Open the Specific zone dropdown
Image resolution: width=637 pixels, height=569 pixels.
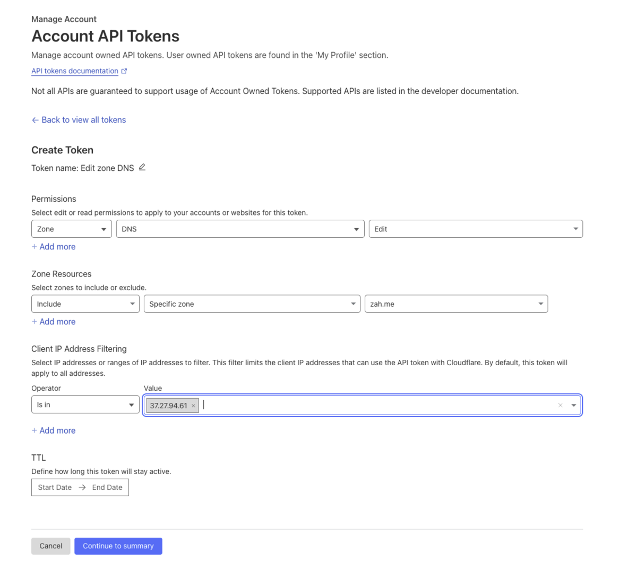[x=252, y=304]
